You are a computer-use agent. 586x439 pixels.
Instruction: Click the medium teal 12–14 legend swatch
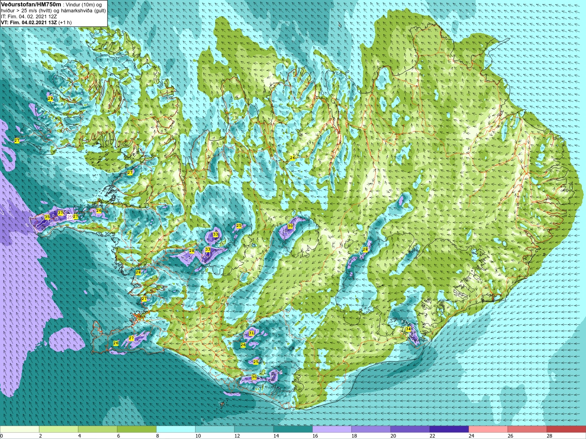(x=254, y=429)
